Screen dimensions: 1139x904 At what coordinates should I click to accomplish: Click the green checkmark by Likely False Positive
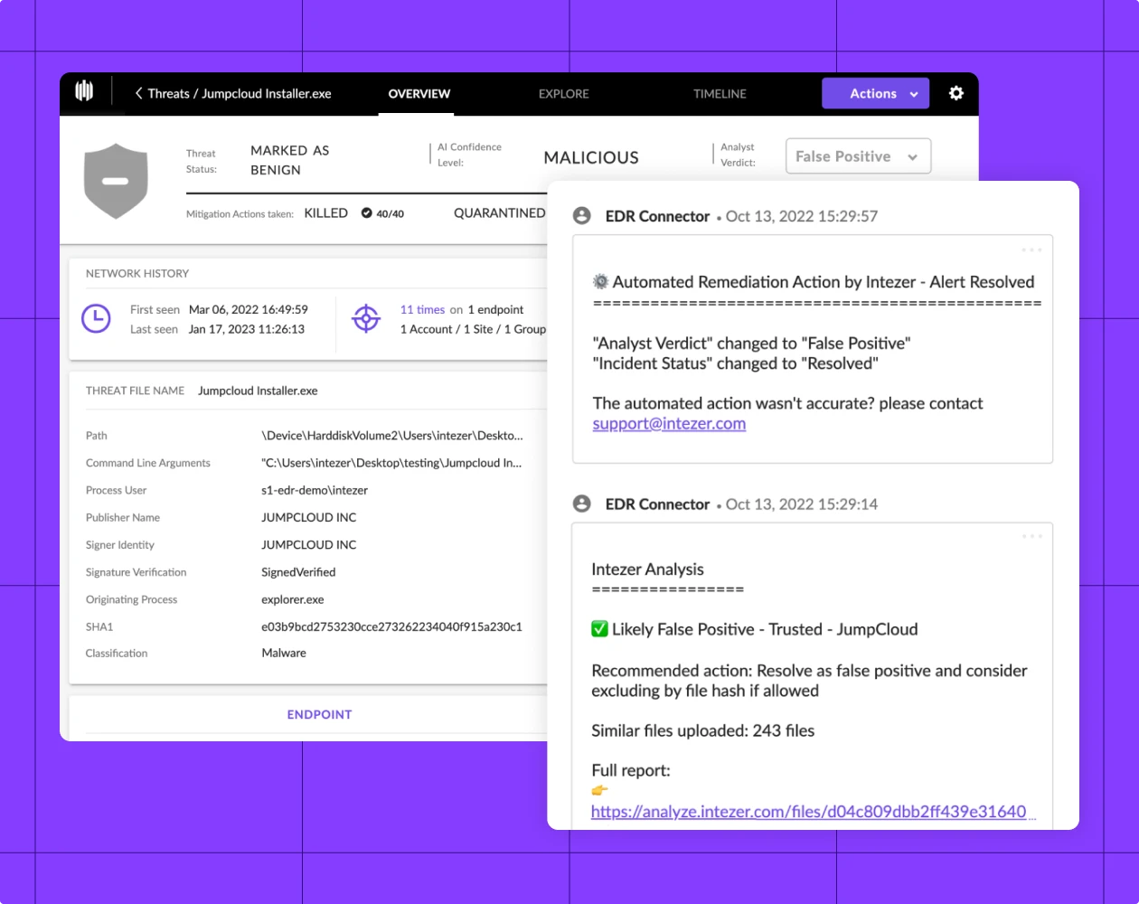(x=599, y=629)
